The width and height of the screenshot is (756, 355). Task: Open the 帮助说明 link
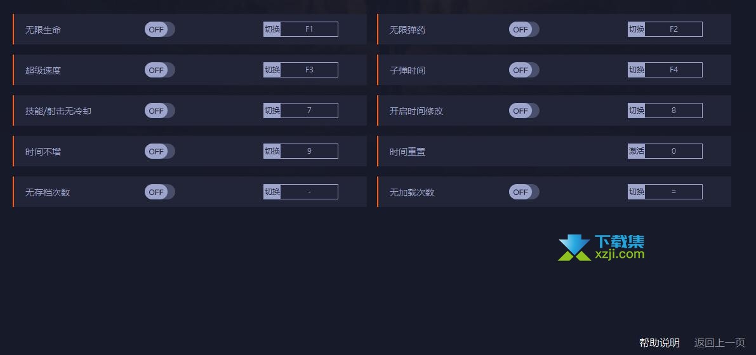[x=659, y=343]
